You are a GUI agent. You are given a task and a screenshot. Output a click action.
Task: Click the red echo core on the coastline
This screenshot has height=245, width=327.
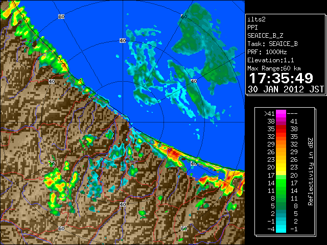click(x=173, y=154)
